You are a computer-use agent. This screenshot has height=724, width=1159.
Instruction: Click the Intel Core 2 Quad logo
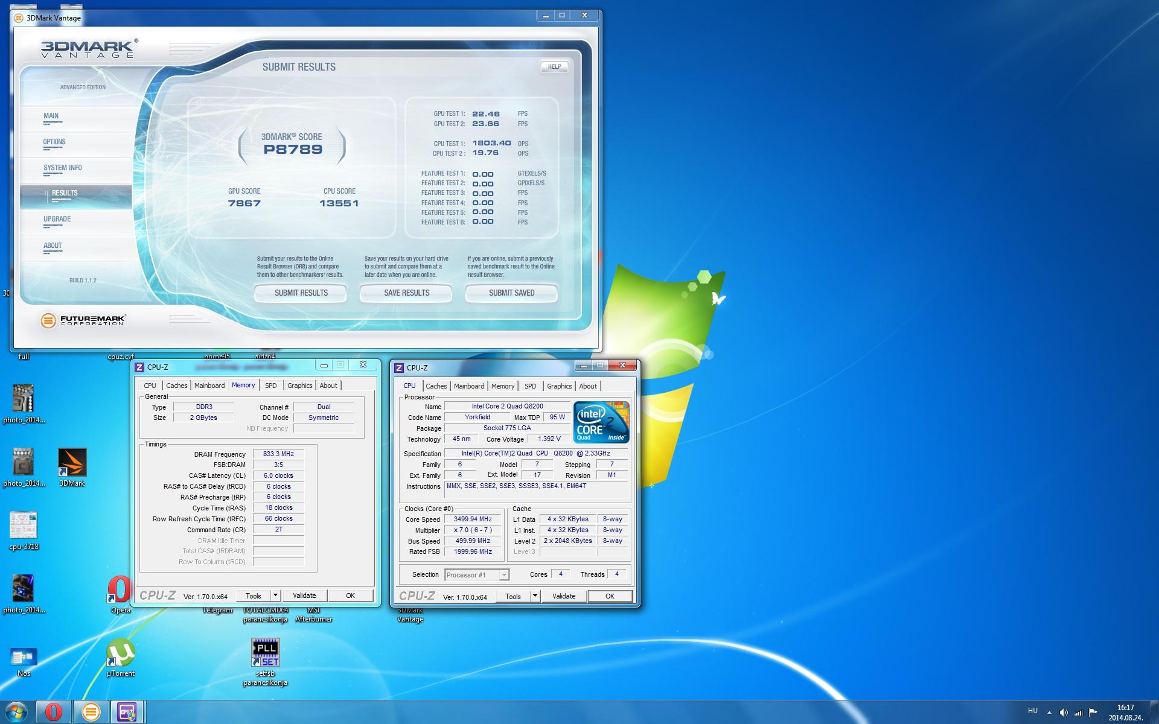click(x=602, y=421)
